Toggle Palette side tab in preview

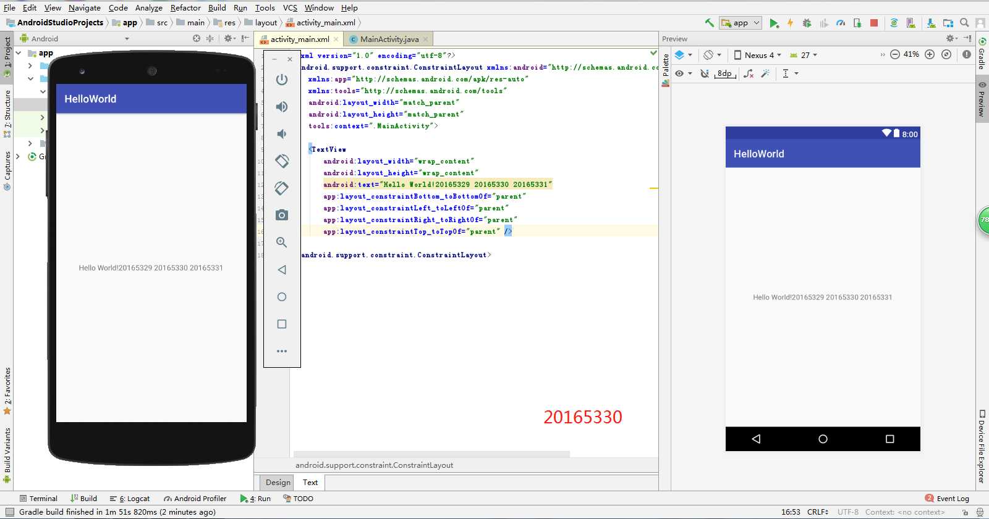[666, 70]
